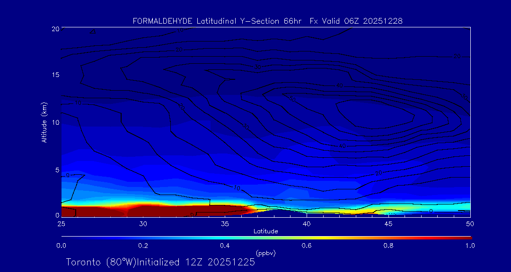Click the Latitude x-axis label

click(265, 231)
